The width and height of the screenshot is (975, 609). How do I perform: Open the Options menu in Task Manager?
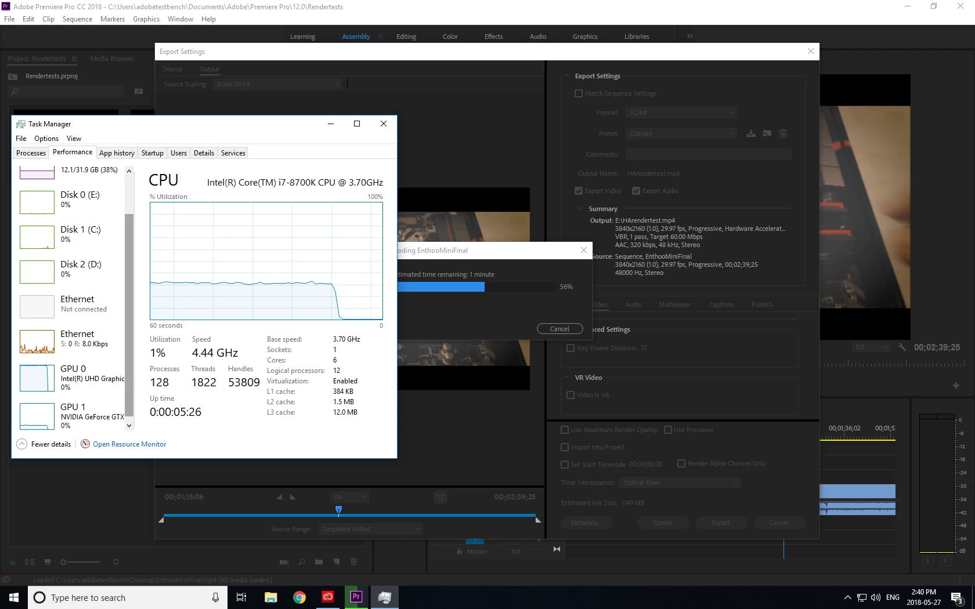pos(46,139)
